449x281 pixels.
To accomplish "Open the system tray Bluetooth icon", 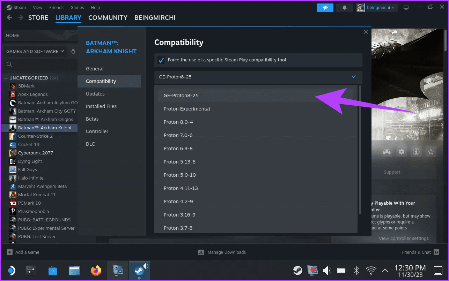I will click(356, 270).
